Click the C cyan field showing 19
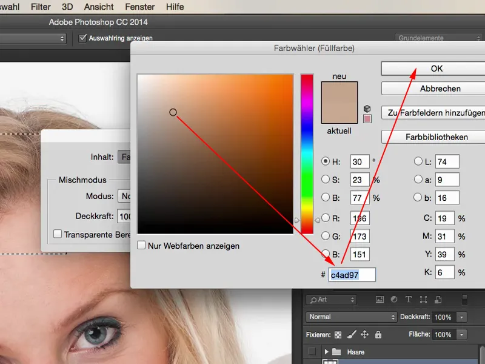Viewport: 485px width, 364px height. [445, 218]
